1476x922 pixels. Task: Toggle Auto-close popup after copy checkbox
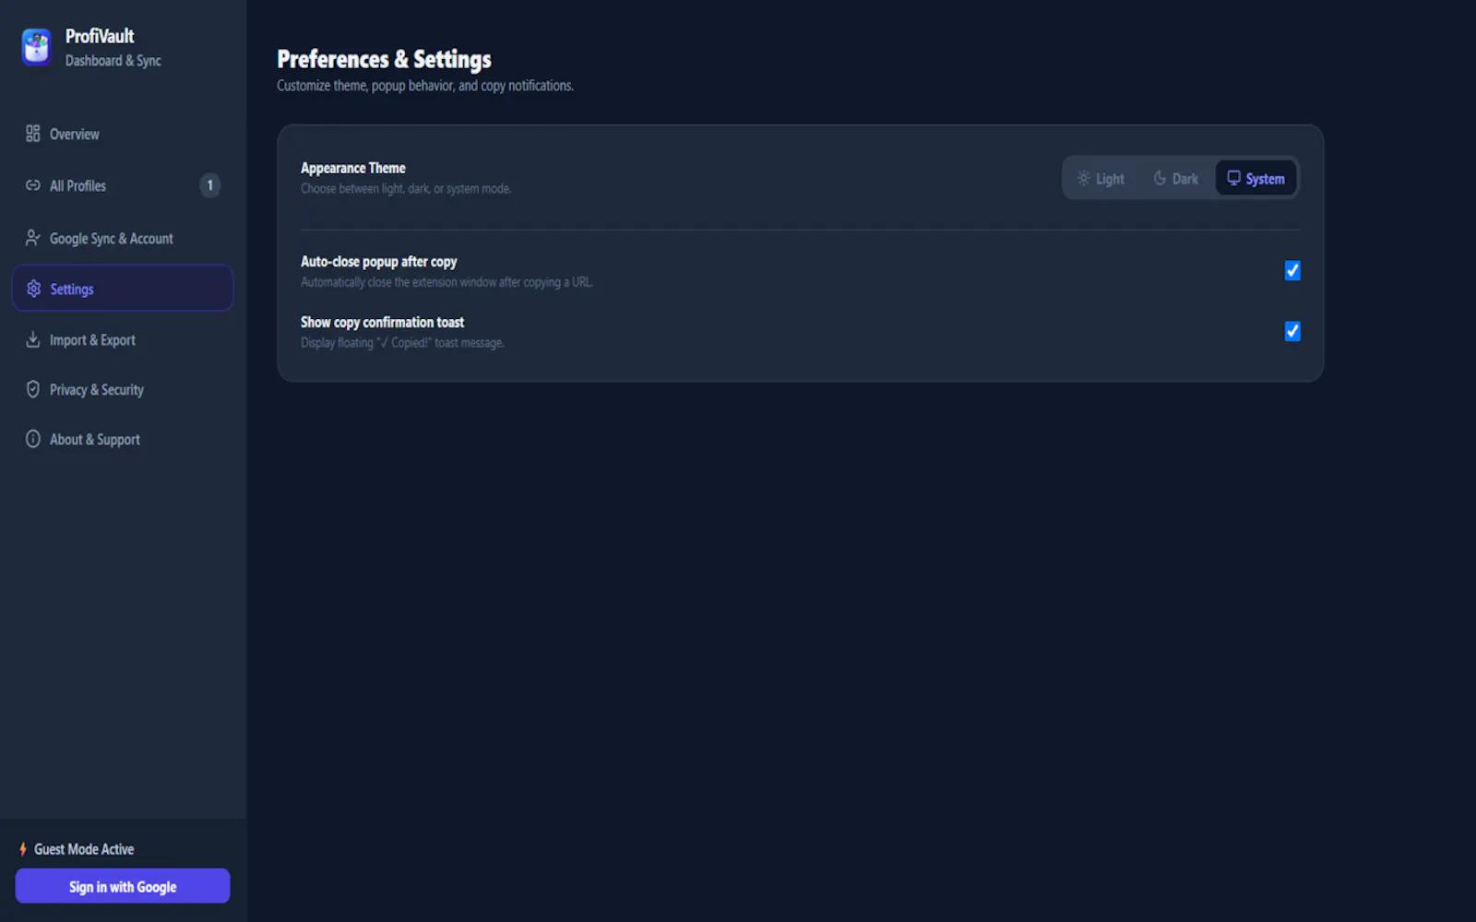pos(1292,270)
